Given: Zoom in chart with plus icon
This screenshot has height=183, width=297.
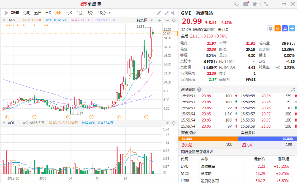Looking at the screenshot, I should click(x=160, y=20).
